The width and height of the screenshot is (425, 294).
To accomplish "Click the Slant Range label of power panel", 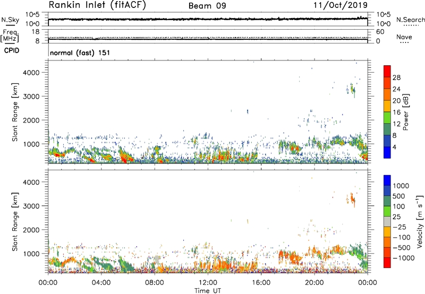I will point(15,112).
